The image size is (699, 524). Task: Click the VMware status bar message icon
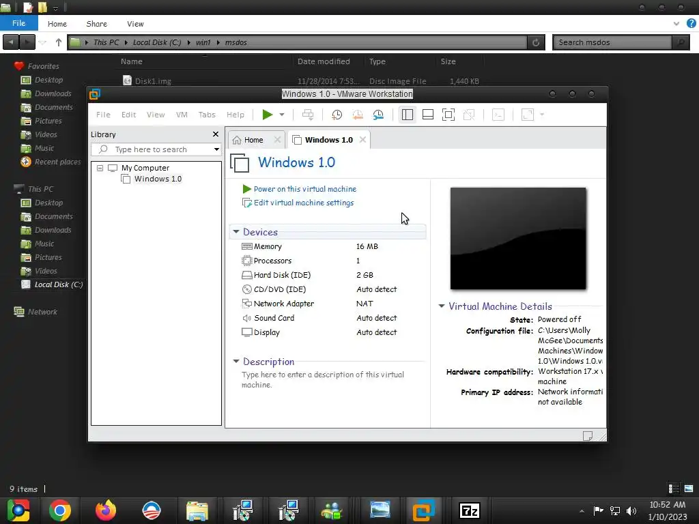[x=588, y=436]
